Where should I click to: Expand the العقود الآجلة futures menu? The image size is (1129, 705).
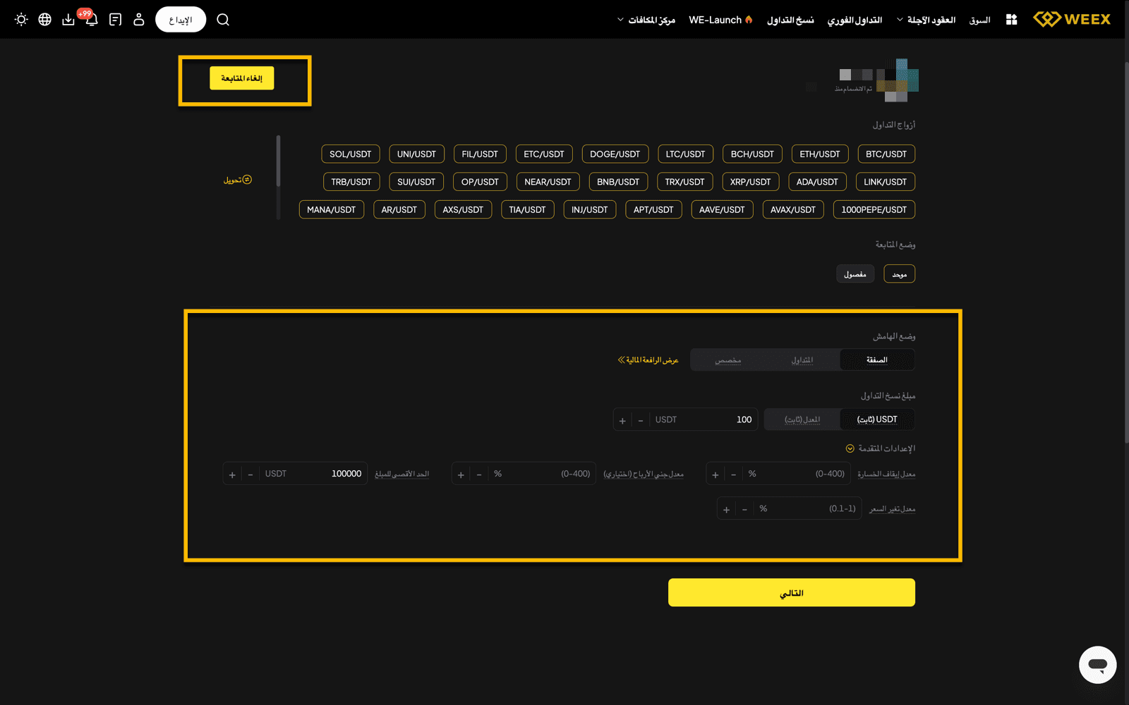[926, 20]
